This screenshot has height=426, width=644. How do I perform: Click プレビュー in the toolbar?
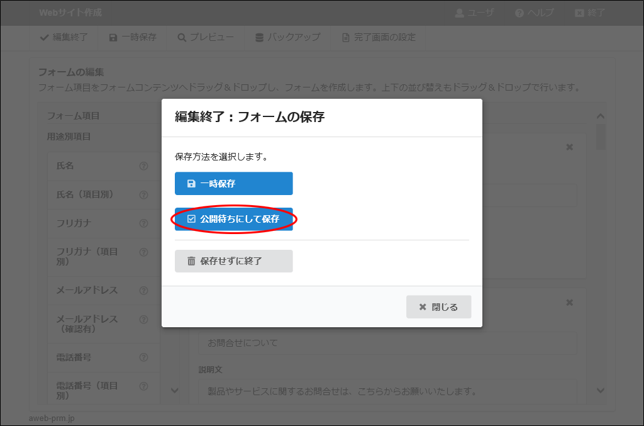pyautogui.click(x=206, y=37)
